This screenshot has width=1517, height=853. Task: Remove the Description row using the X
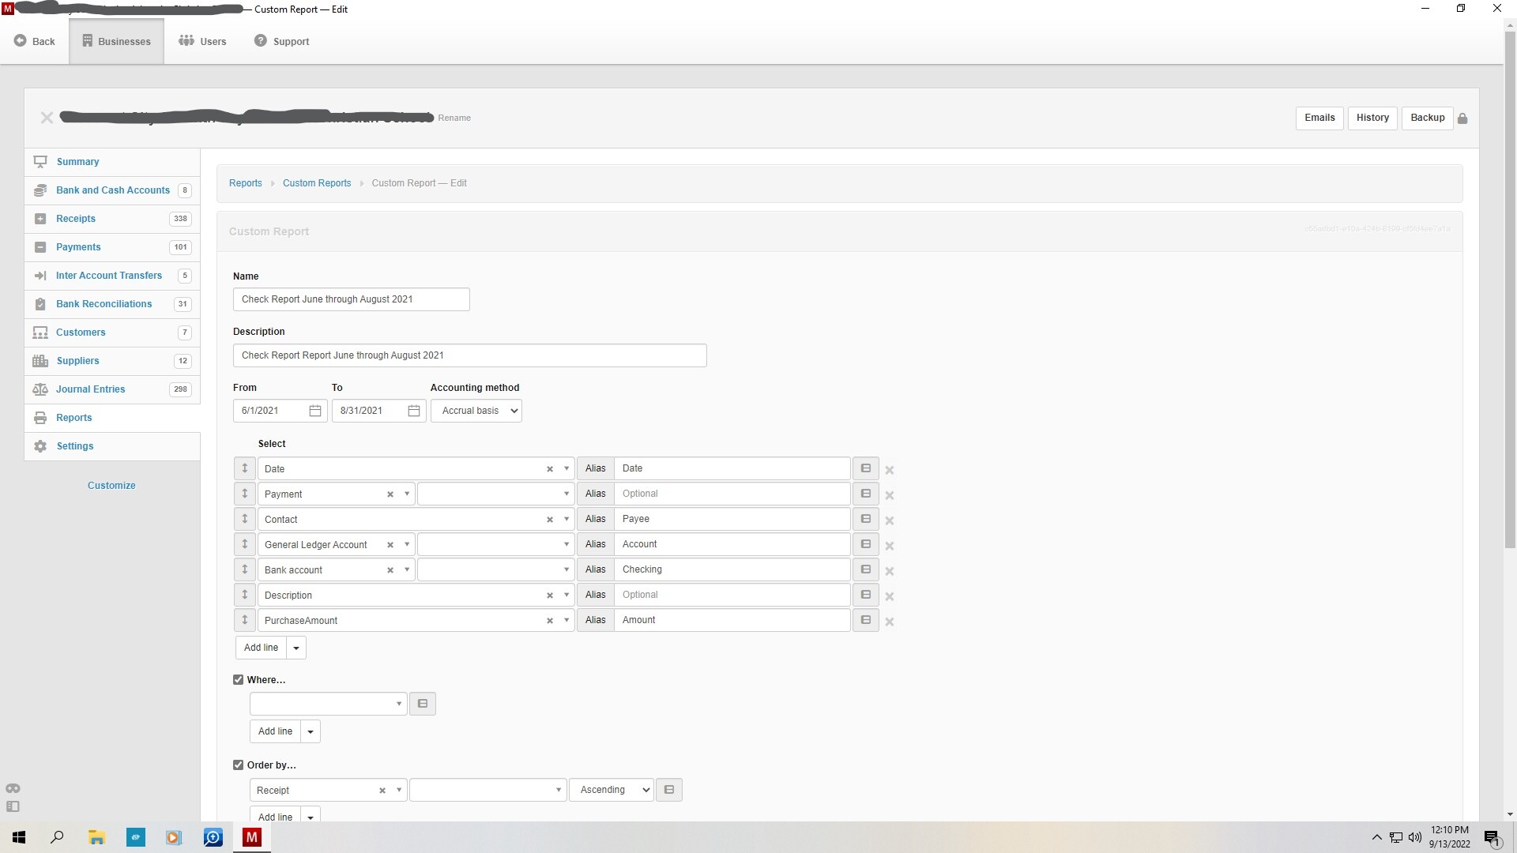pos(890,596)
